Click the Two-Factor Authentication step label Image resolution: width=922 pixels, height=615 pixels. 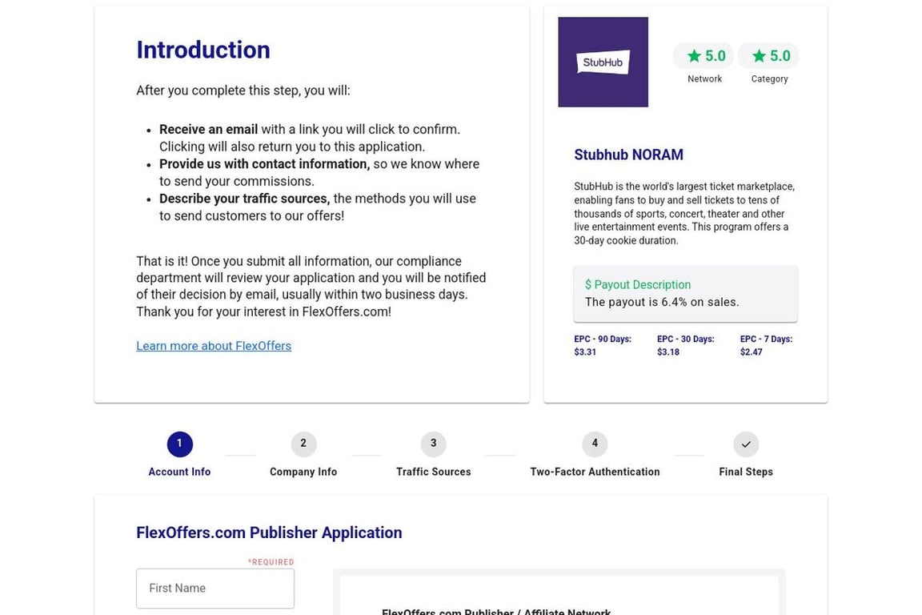click(x=595, y=472)
